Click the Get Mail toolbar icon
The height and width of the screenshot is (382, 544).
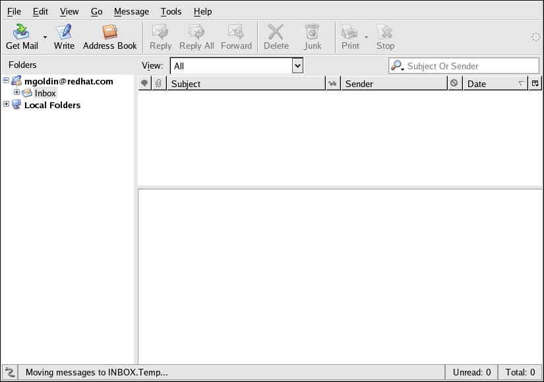pyautogui.click(x=22, y=36)
